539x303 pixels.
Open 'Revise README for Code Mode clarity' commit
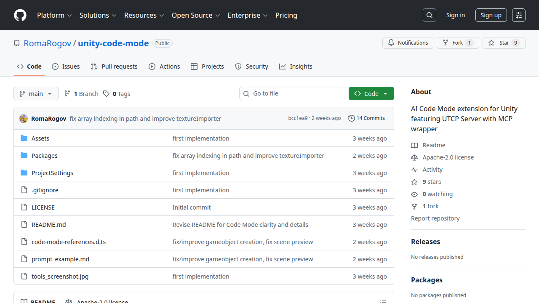point(240,225)
